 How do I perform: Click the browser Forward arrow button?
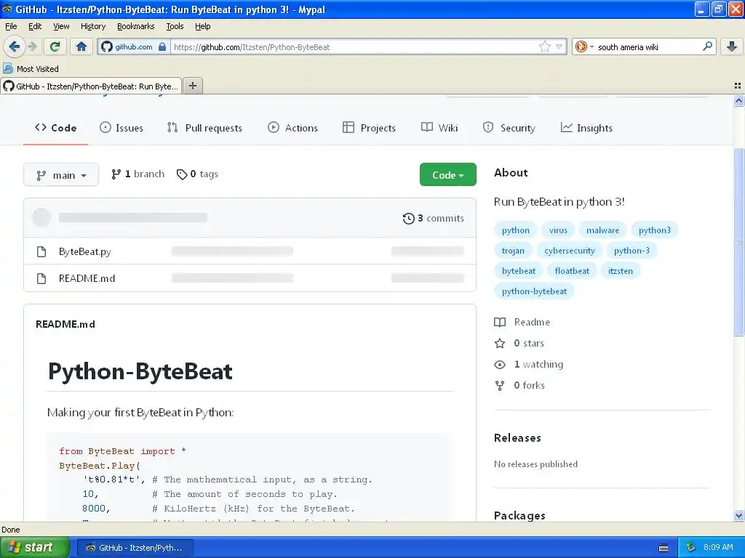(32, 46)
